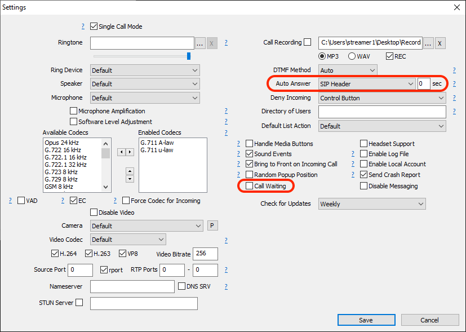The height and width of the screenshot is (332, 466).
Task: Click the X button beside Call Recording path
Action: click(x=440, y=43)
